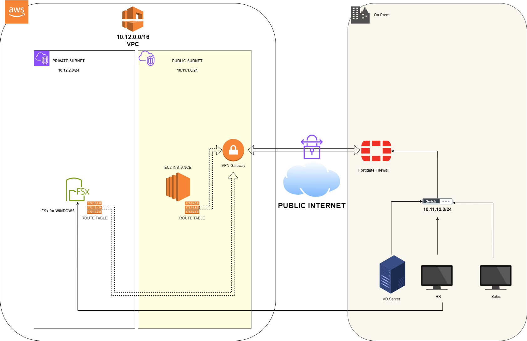The image size is (527, 341).
Task: Select the "PRIVATE SUBNET" label
Action: point(69,61)
